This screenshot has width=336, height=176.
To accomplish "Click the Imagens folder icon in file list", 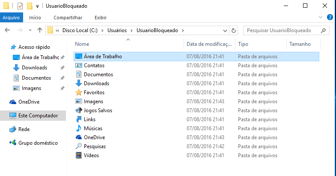I will pos(79,101).
